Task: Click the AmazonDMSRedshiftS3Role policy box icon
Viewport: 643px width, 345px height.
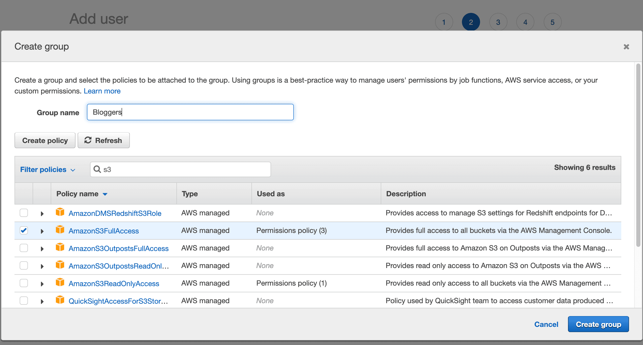Action: pyautogui.click(x=60, y=212)
